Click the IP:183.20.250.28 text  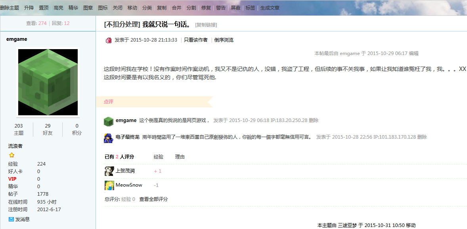click(289, 120)
